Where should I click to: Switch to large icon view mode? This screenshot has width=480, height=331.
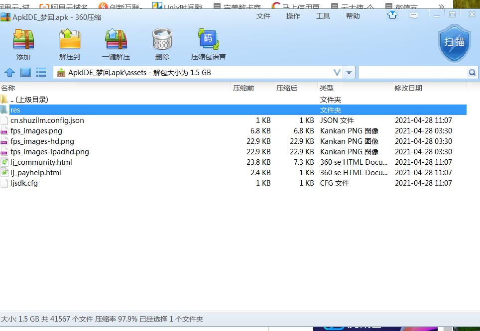click(25, 73)
